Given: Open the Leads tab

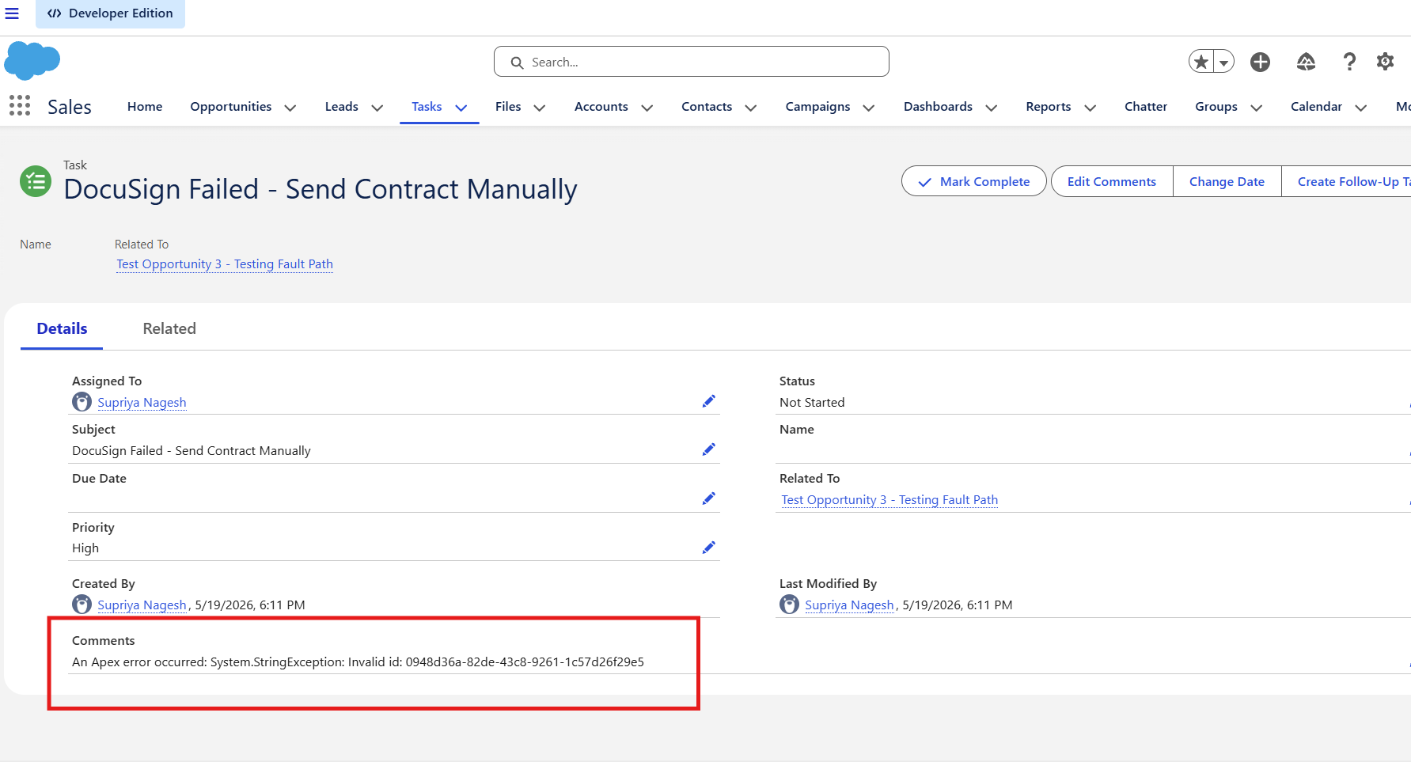Looking at the screenshot, I should click(341, 107).
